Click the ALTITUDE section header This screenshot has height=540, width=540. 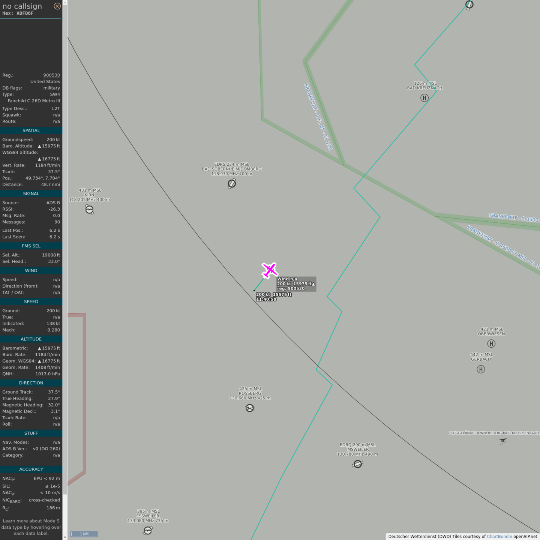[31, 339]
